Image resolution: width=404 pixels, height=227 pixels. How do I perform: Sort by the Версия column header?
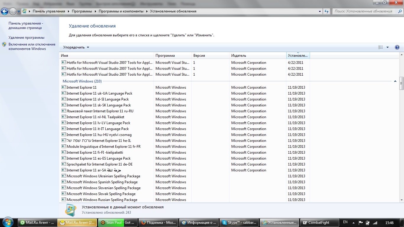click(x=210, y=56)
